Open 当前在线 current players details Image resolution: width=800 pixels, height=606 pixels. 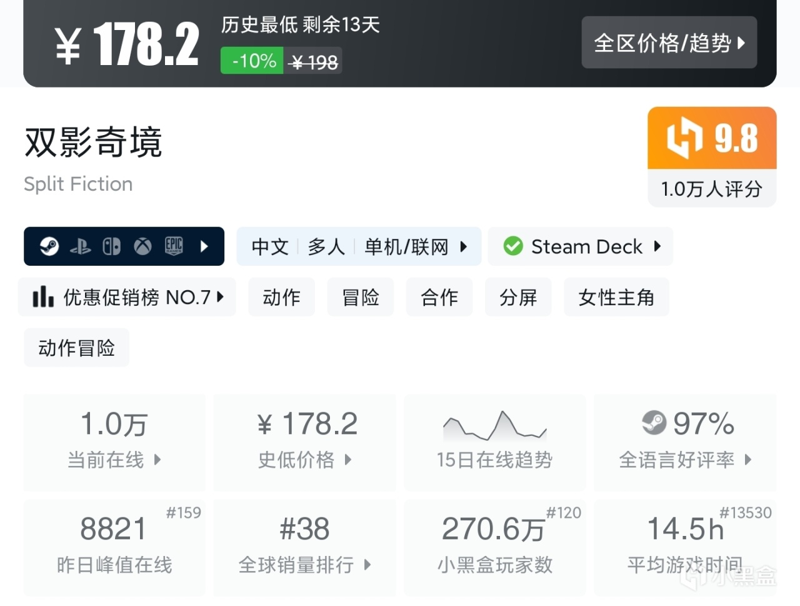click(x=114, y=442)
